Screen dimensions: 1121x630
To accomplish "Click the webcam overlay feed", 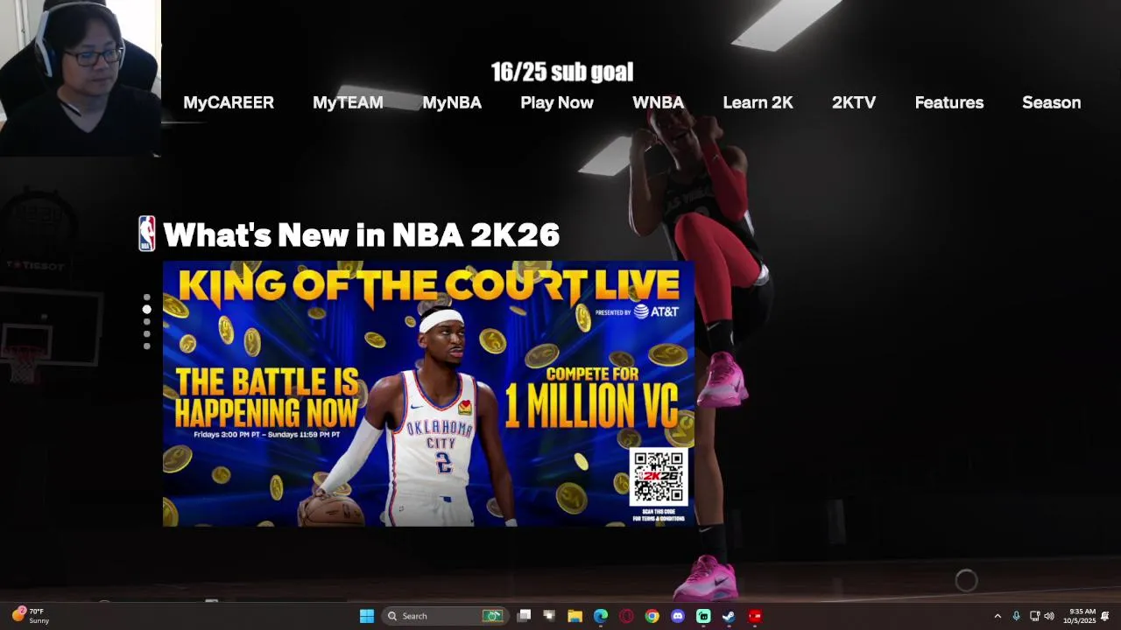I will point(81,78).
